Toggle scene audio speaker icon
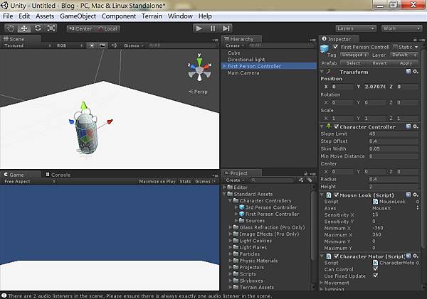Viewport: 427px width, 299px height. pos(114,45)
